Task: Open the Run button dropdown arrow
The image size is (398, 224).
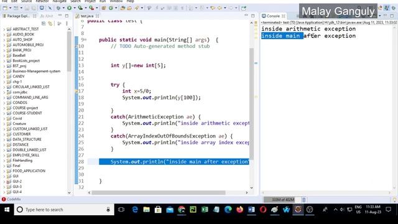Action: point(75,8)
